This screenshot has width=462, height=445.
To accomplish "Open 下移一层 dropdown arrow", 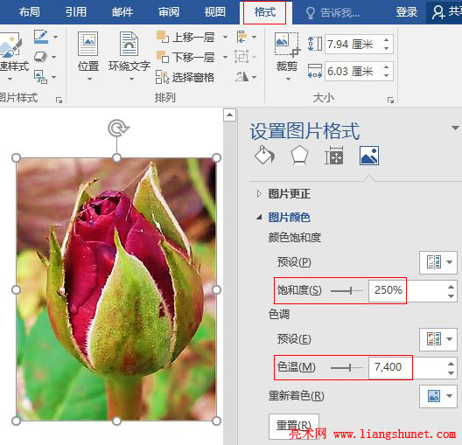I will (x=225, y=57).
